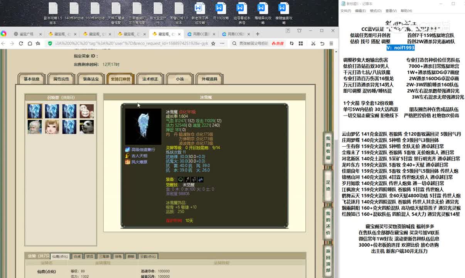Click the 云山梦忆 line in Notepad
Viewport: 465px width, 278px height.
click(x=401, y=134)
